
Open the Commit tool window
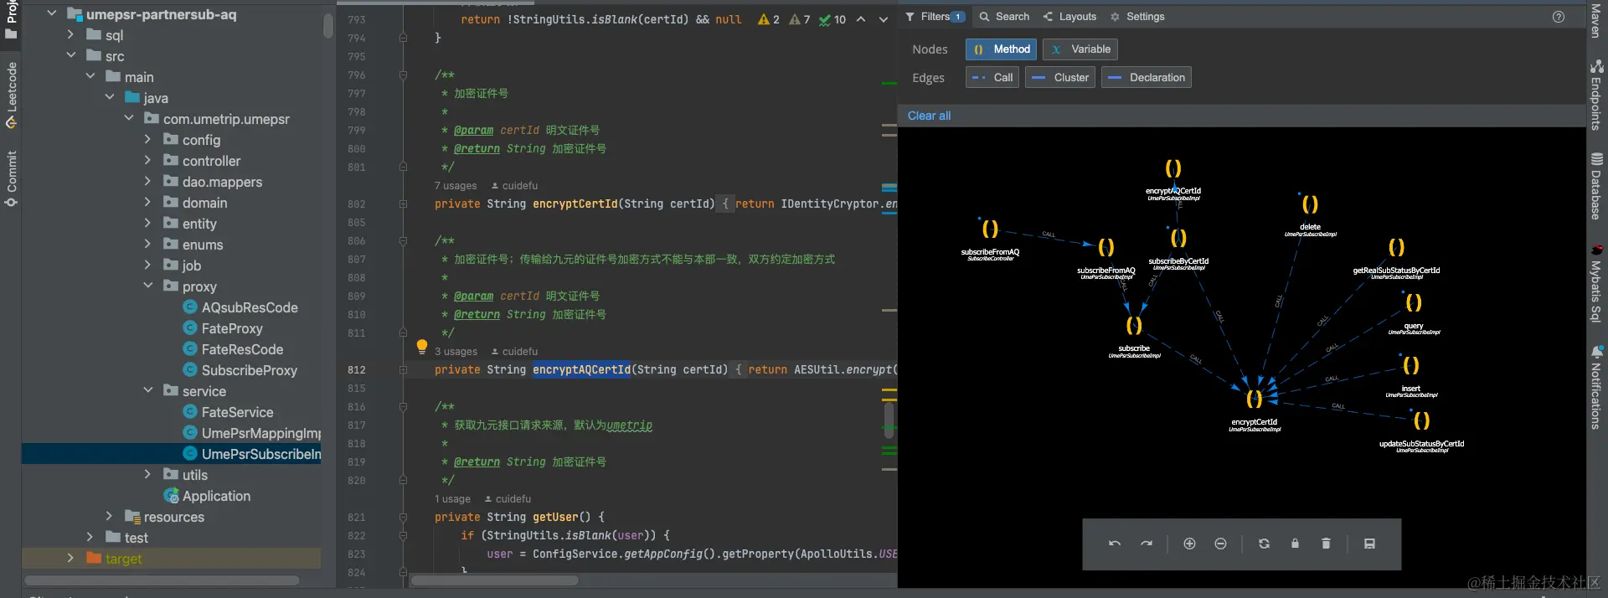11,178
